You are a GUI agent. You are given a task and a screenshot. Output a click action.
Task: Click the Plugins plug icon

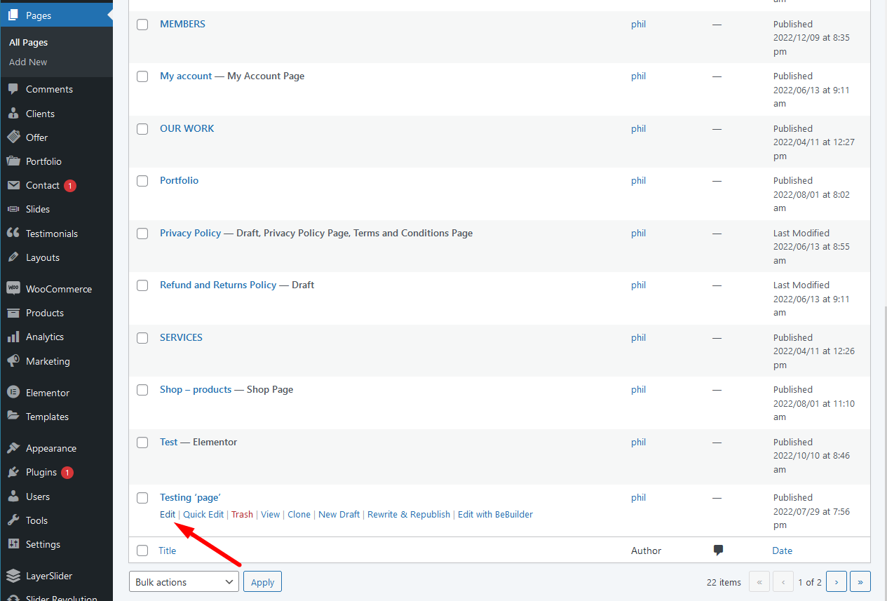[x=13, y=472]
